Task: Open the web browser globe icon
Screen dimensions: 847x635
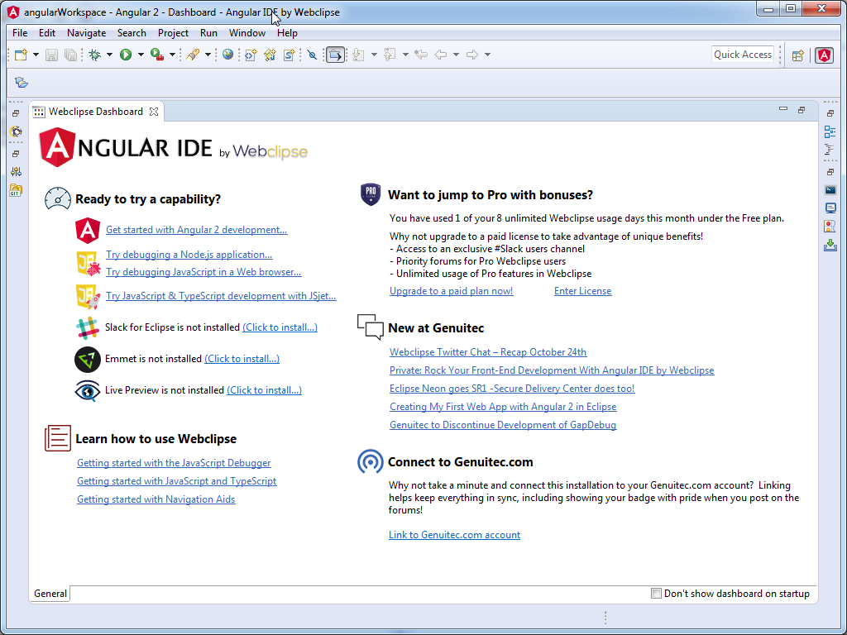Action: click(228, 55)
